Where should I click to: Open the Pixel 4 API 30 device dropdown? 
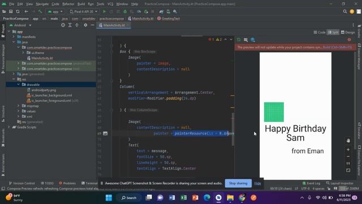(83, 11)
